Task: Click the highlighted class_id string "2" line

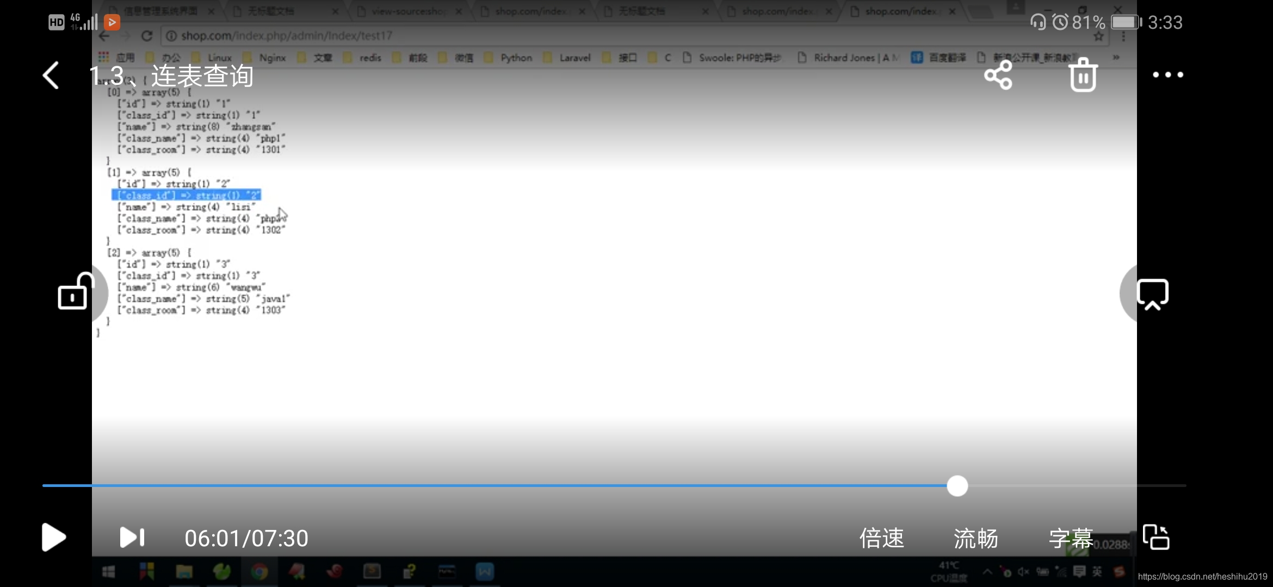Action: pyautogui.click(x=187, y=195)
